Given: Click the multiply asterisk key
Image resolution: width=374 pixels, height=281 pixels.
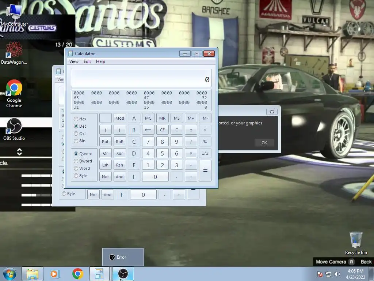Looking at the screenshot, I should 191,153.
